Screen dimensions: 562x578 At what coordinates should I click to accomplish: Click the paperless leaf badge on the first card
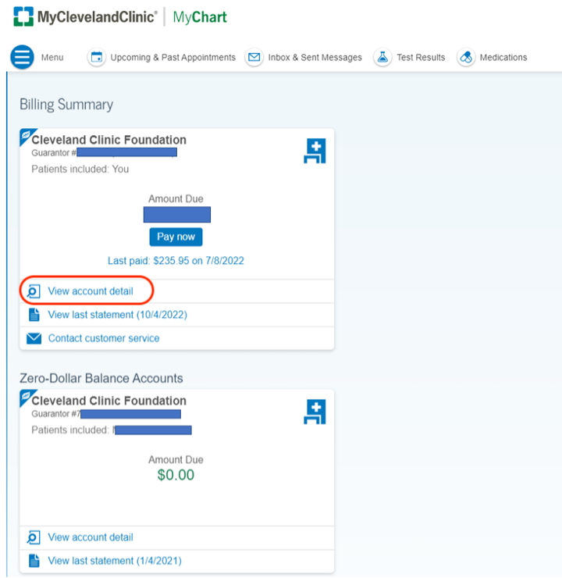coord(27,136)
